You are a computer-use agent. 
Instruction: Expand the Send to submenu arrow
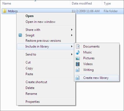[x=72, y=54]
